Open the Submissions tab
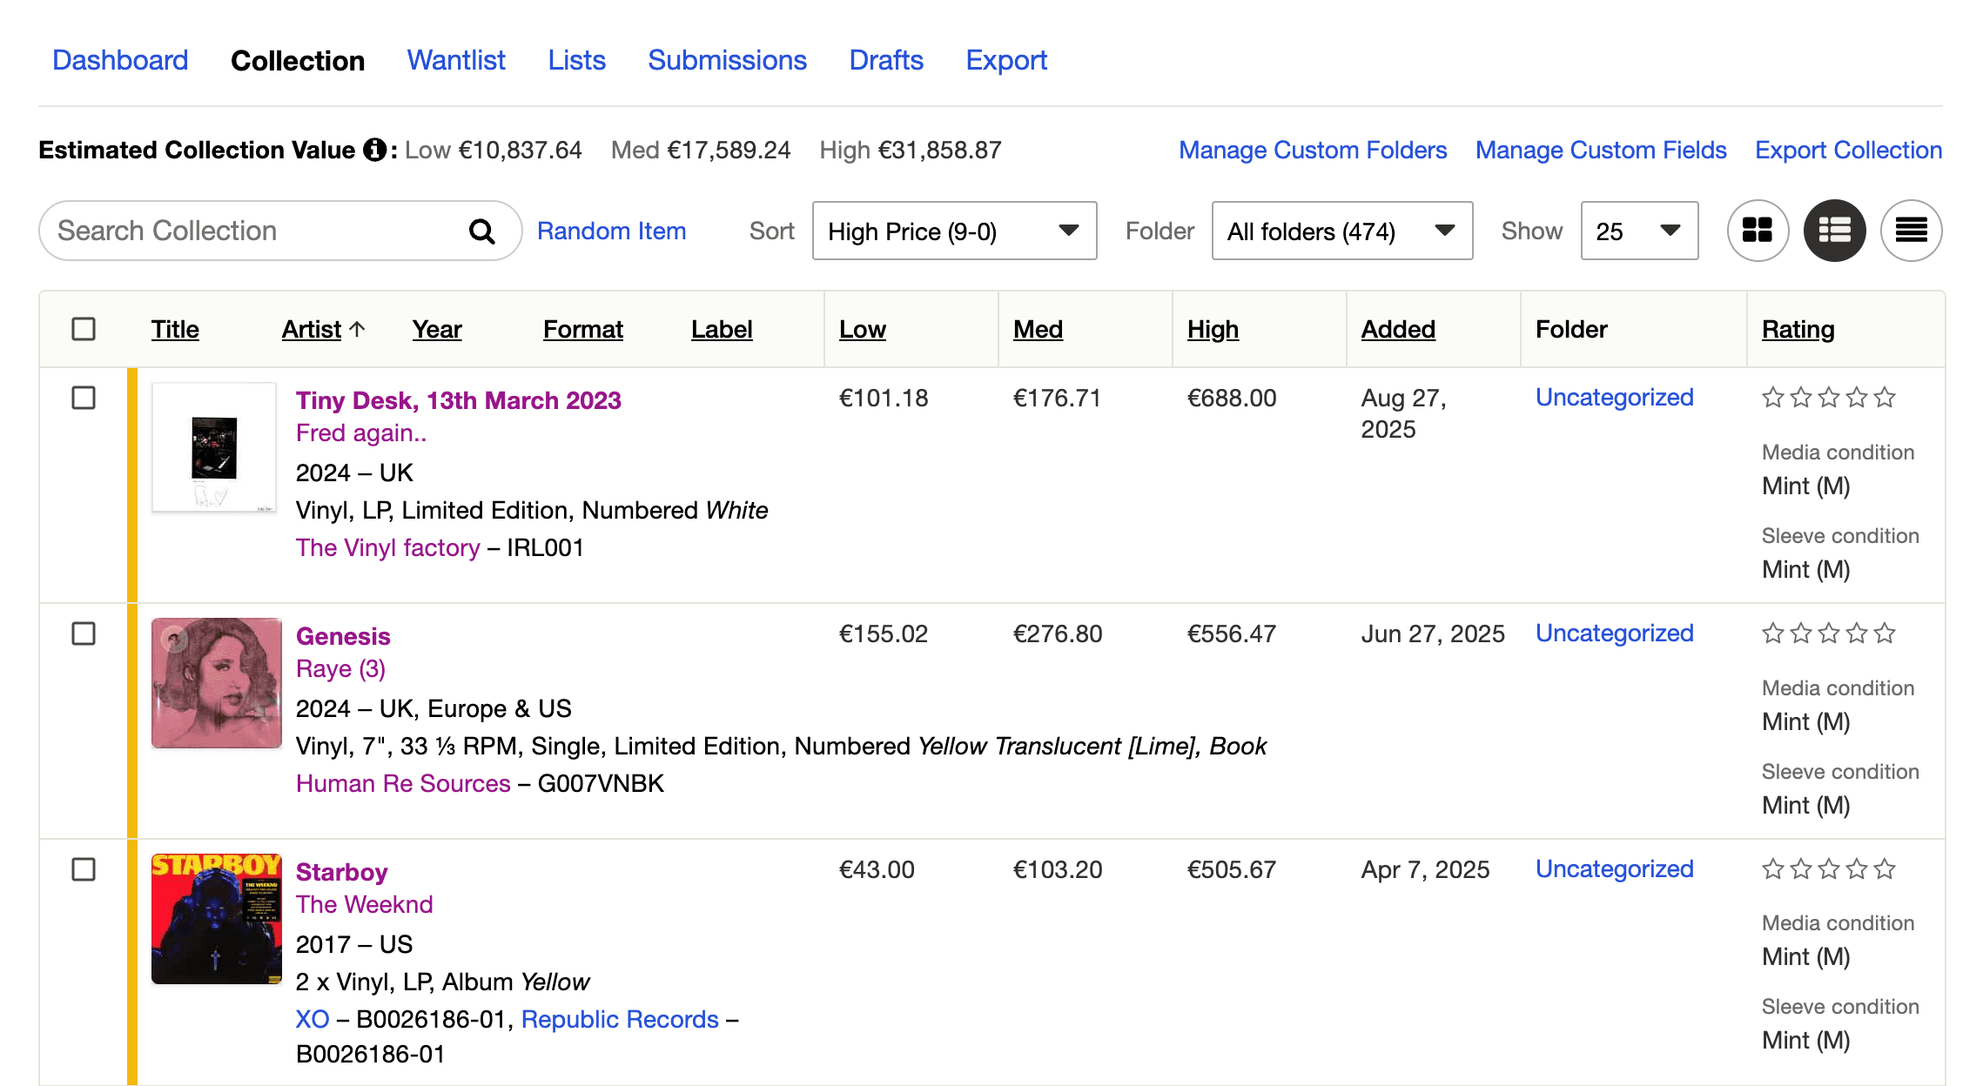Viewport: 1983px width, 1086px height. click(727, 60)
